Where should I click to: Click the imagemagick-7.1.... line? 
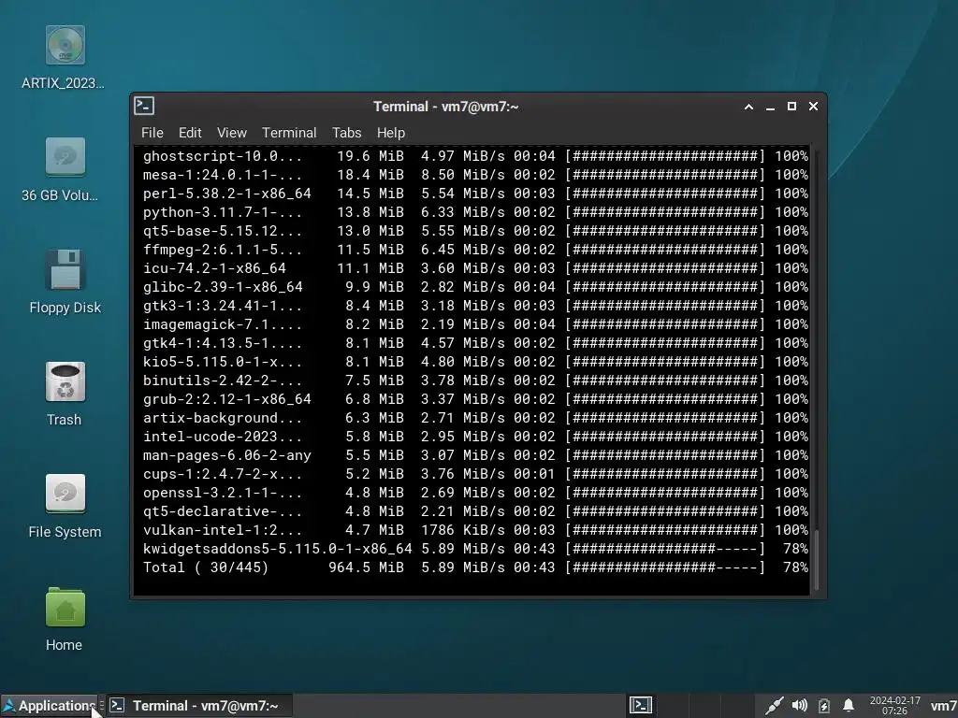[x=475, y=324]
